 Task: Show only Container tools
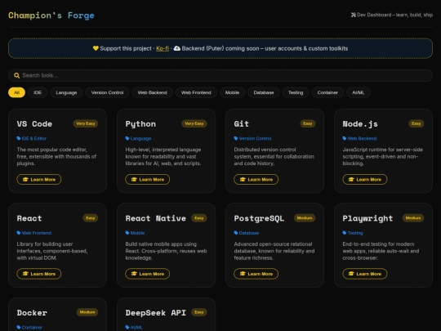click(327, 92)
